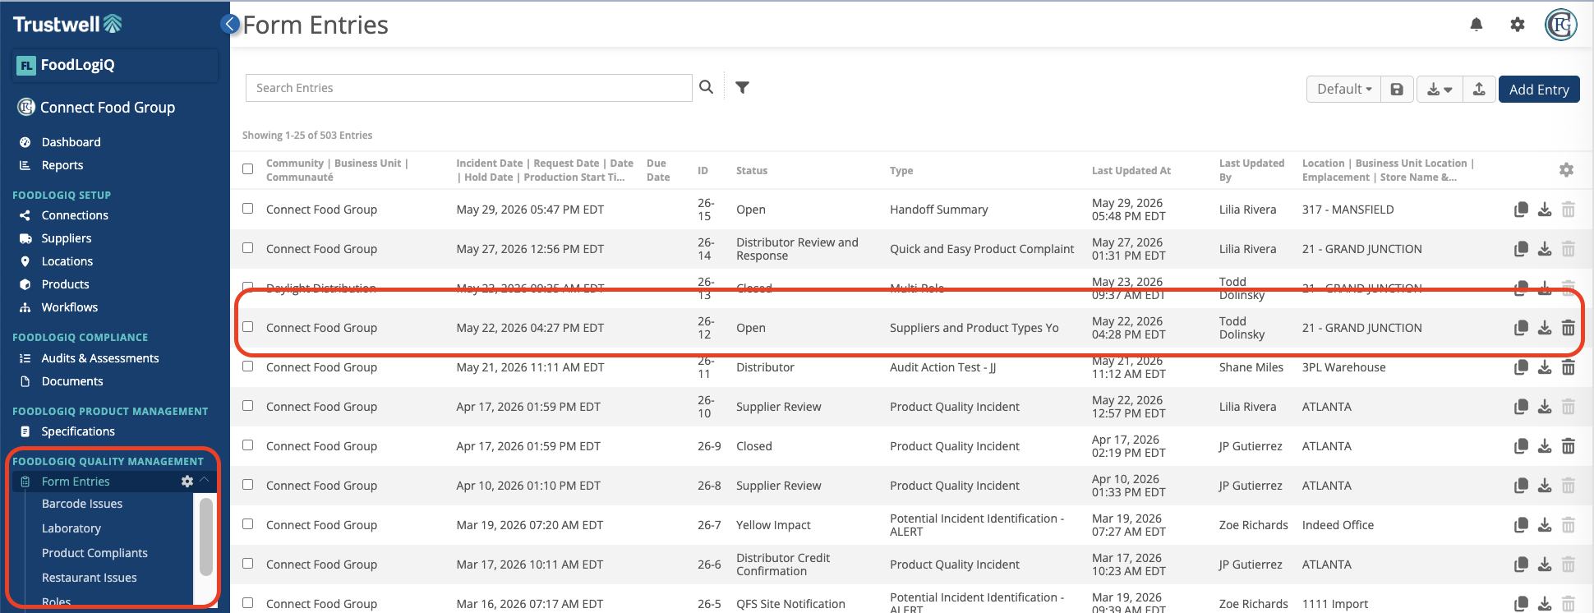Delete entry 26-9 Closed Product Quality Incident

1568,446
